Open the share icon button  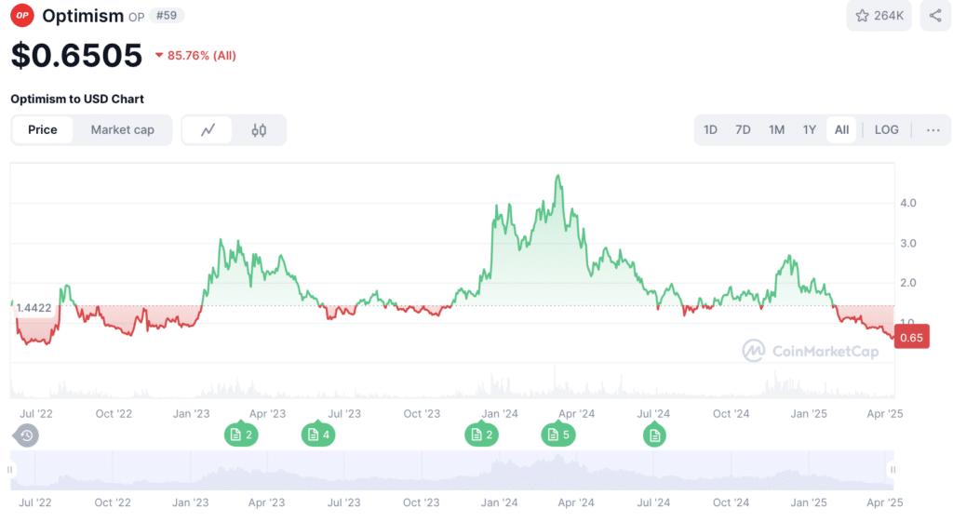935,16
